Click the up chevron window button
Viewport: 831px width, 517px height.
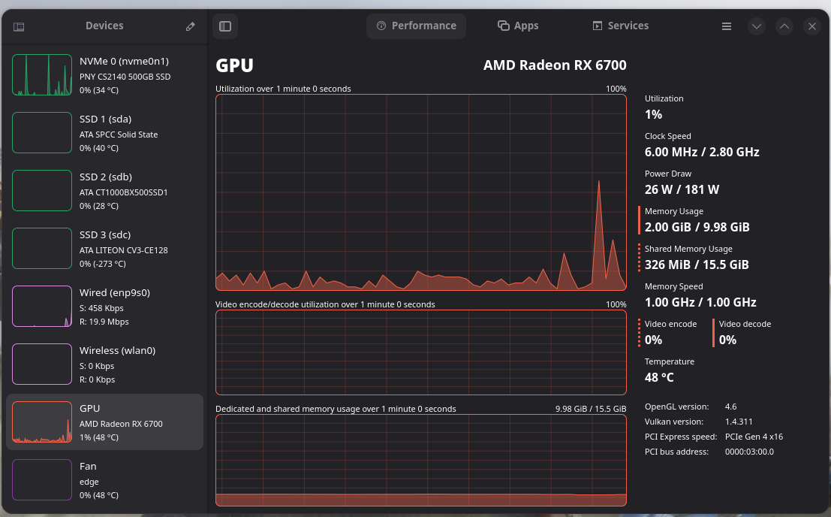(x=784, y=26)
